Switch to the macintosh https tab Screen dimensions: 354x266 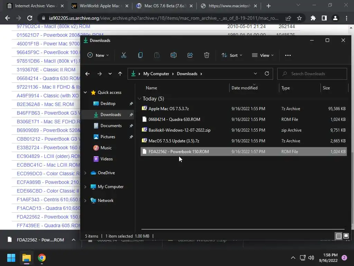coord(229,6)
